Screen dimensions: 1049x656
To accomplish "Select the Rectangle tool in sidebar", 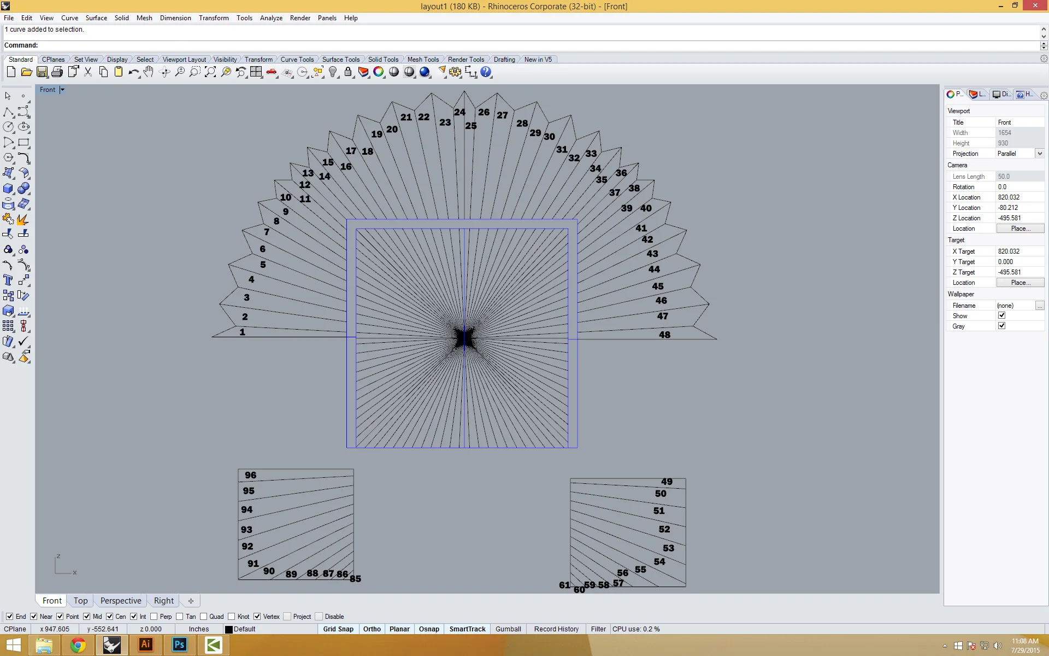I will click(x=23, y=143).
